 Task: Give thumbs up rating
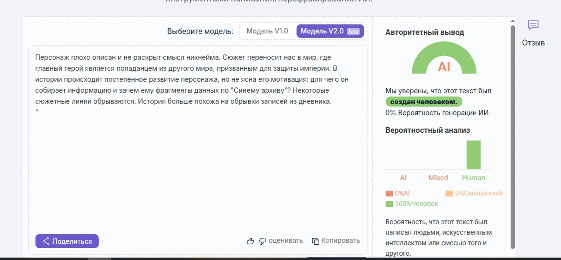[250, 241]
